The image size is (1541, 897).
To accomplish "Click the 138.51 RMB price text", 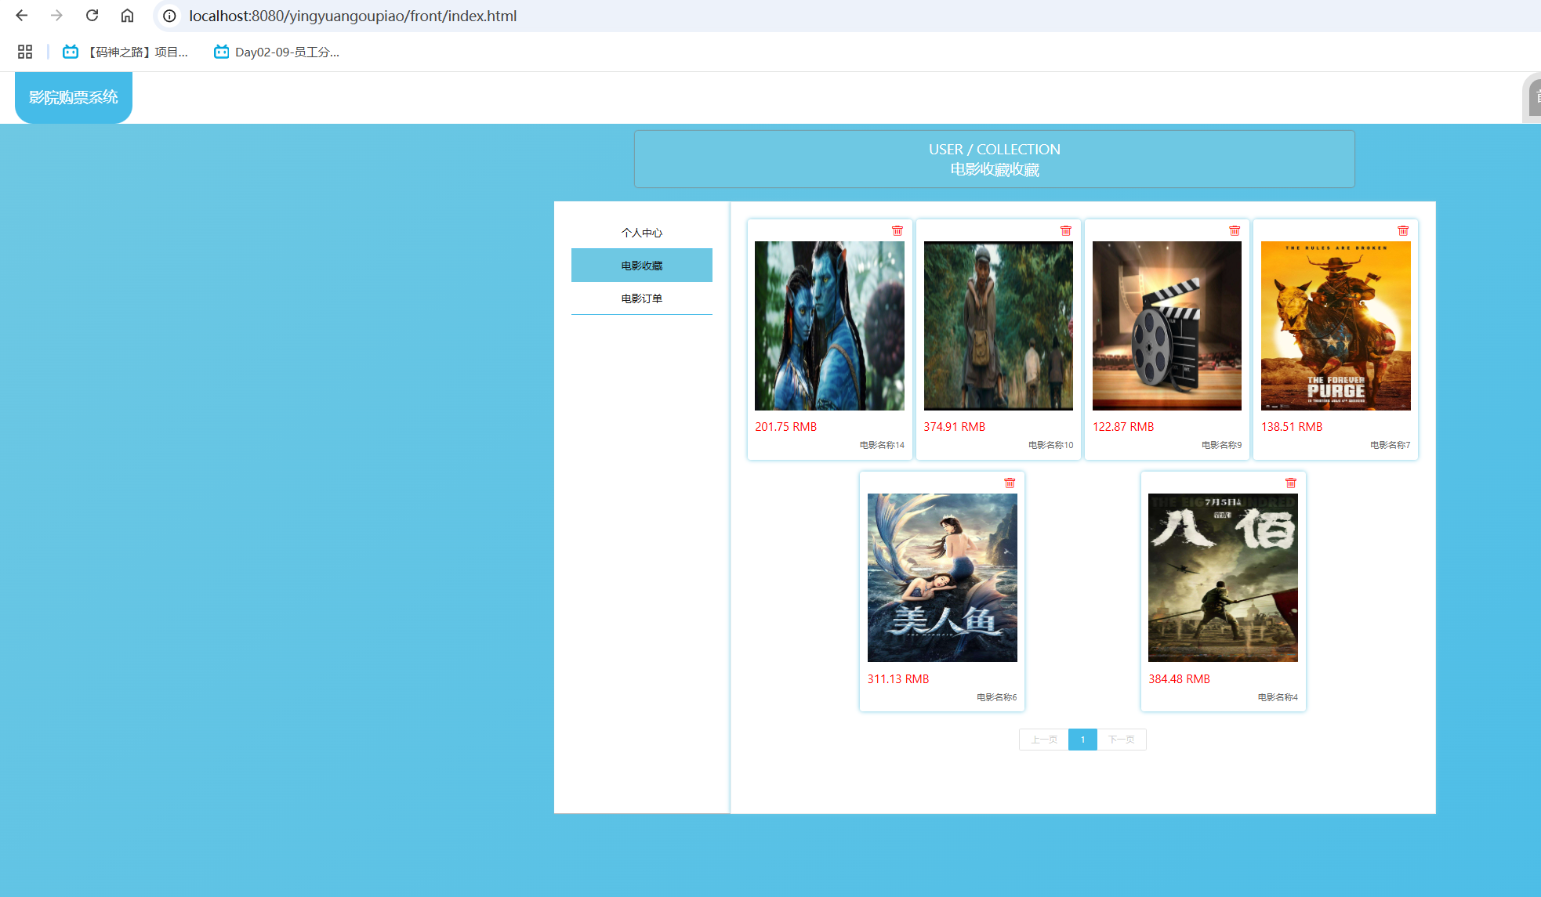I will click(x=1292, y=427).
